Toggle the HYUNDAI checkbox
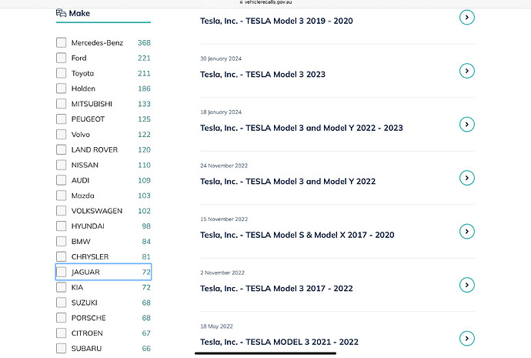The image size is (531, 358). [x=61, y=226]
